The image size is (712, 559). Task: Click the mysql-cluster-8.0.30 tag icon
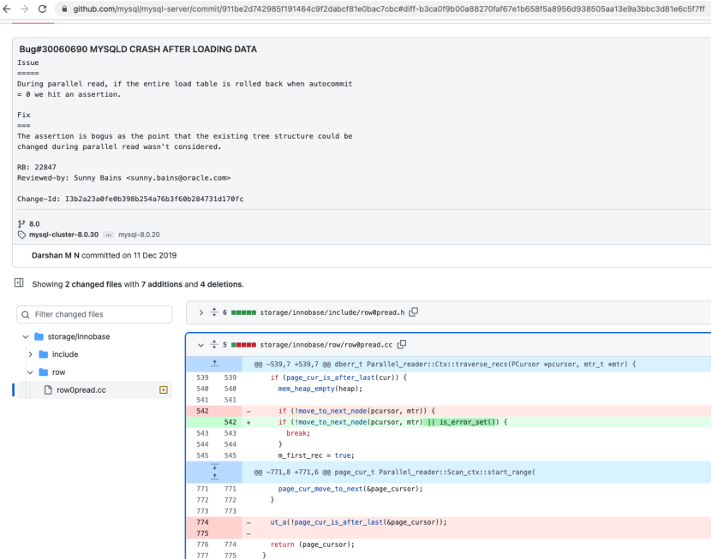[x=22, y=234]
